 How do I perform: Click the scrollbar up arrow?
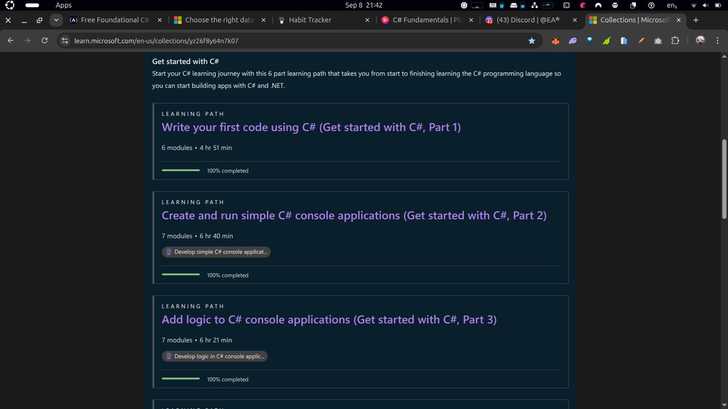point(723,56)
